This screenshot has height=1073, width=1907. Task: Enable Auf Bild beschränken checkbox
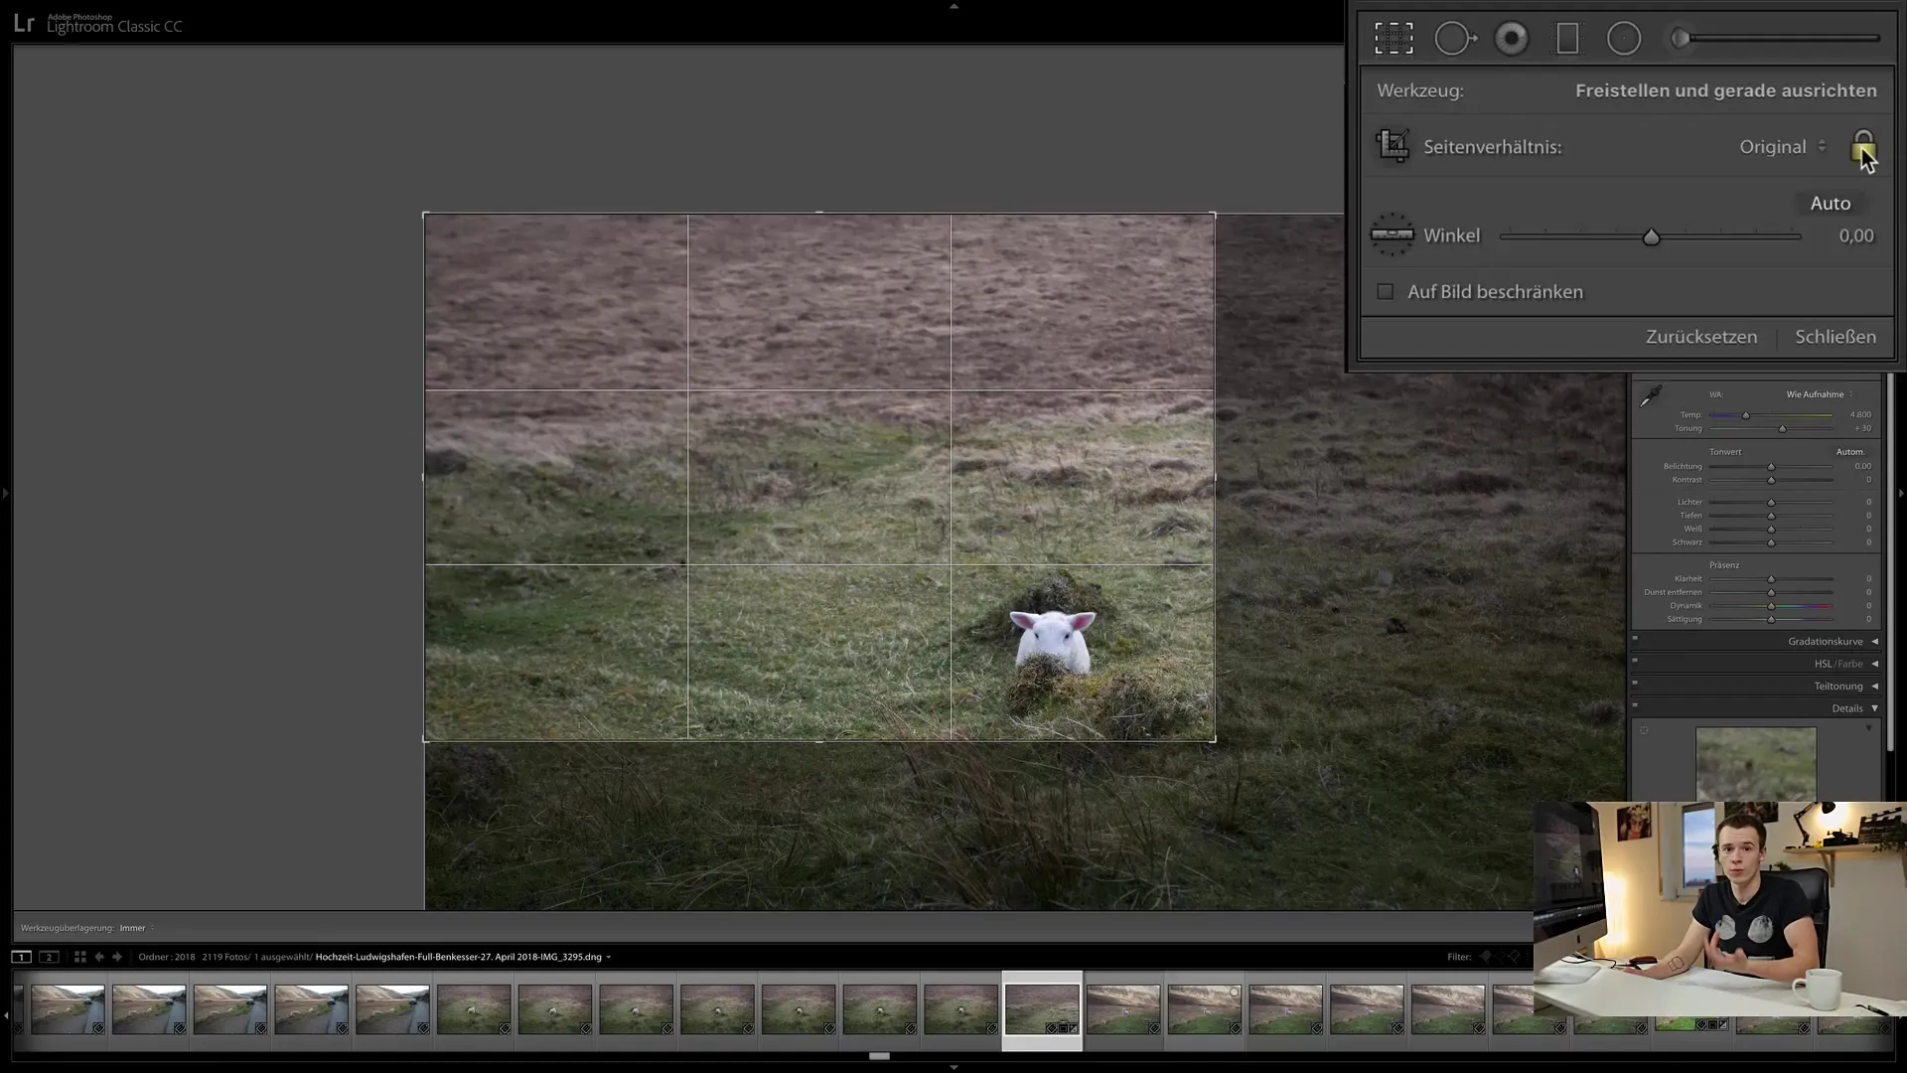tap(1385, 291)
